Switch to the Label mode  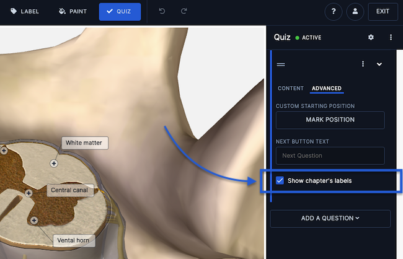coord(25,12)
